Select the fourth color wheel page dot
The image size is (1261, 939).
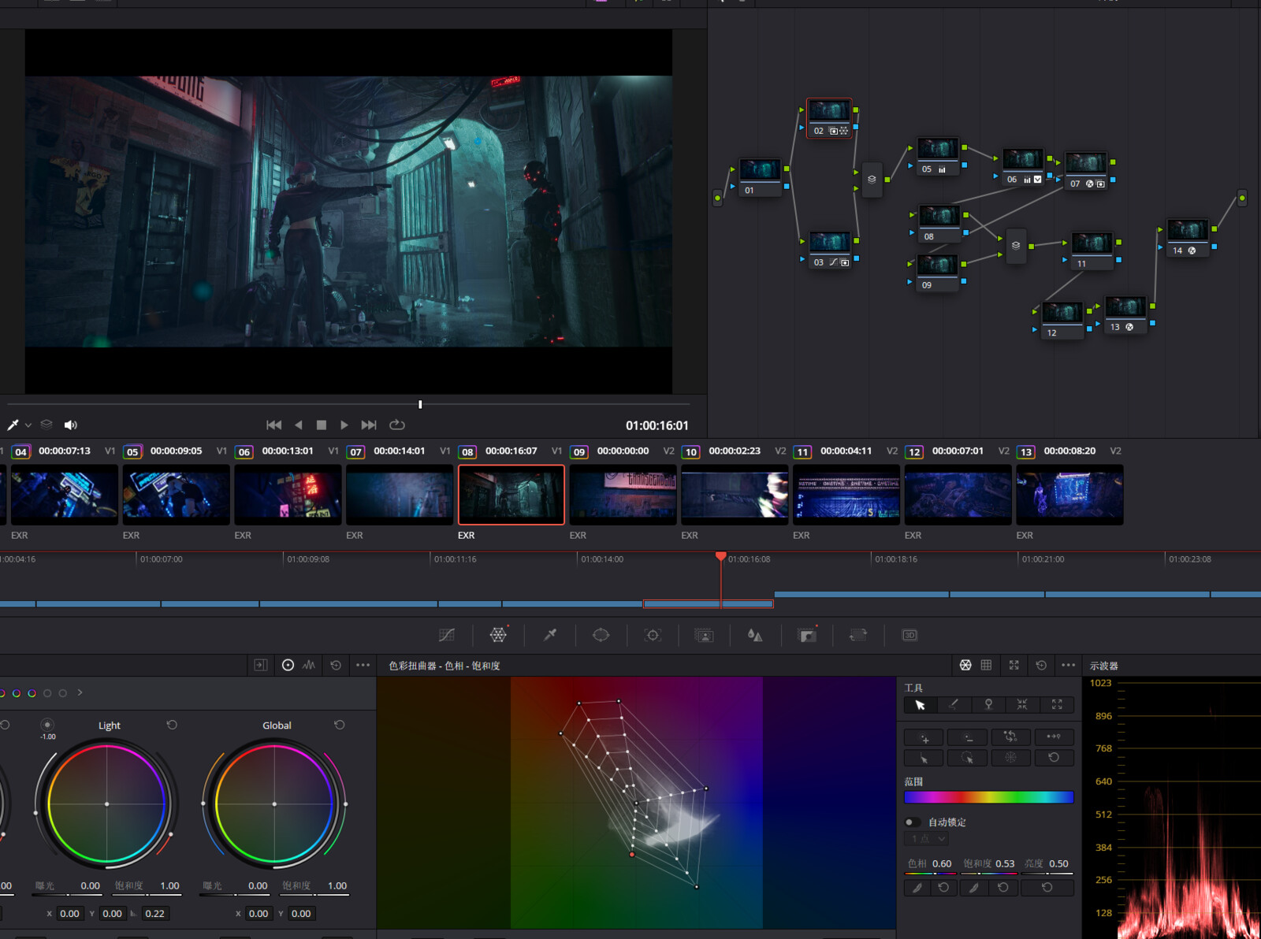coord(47,693)
